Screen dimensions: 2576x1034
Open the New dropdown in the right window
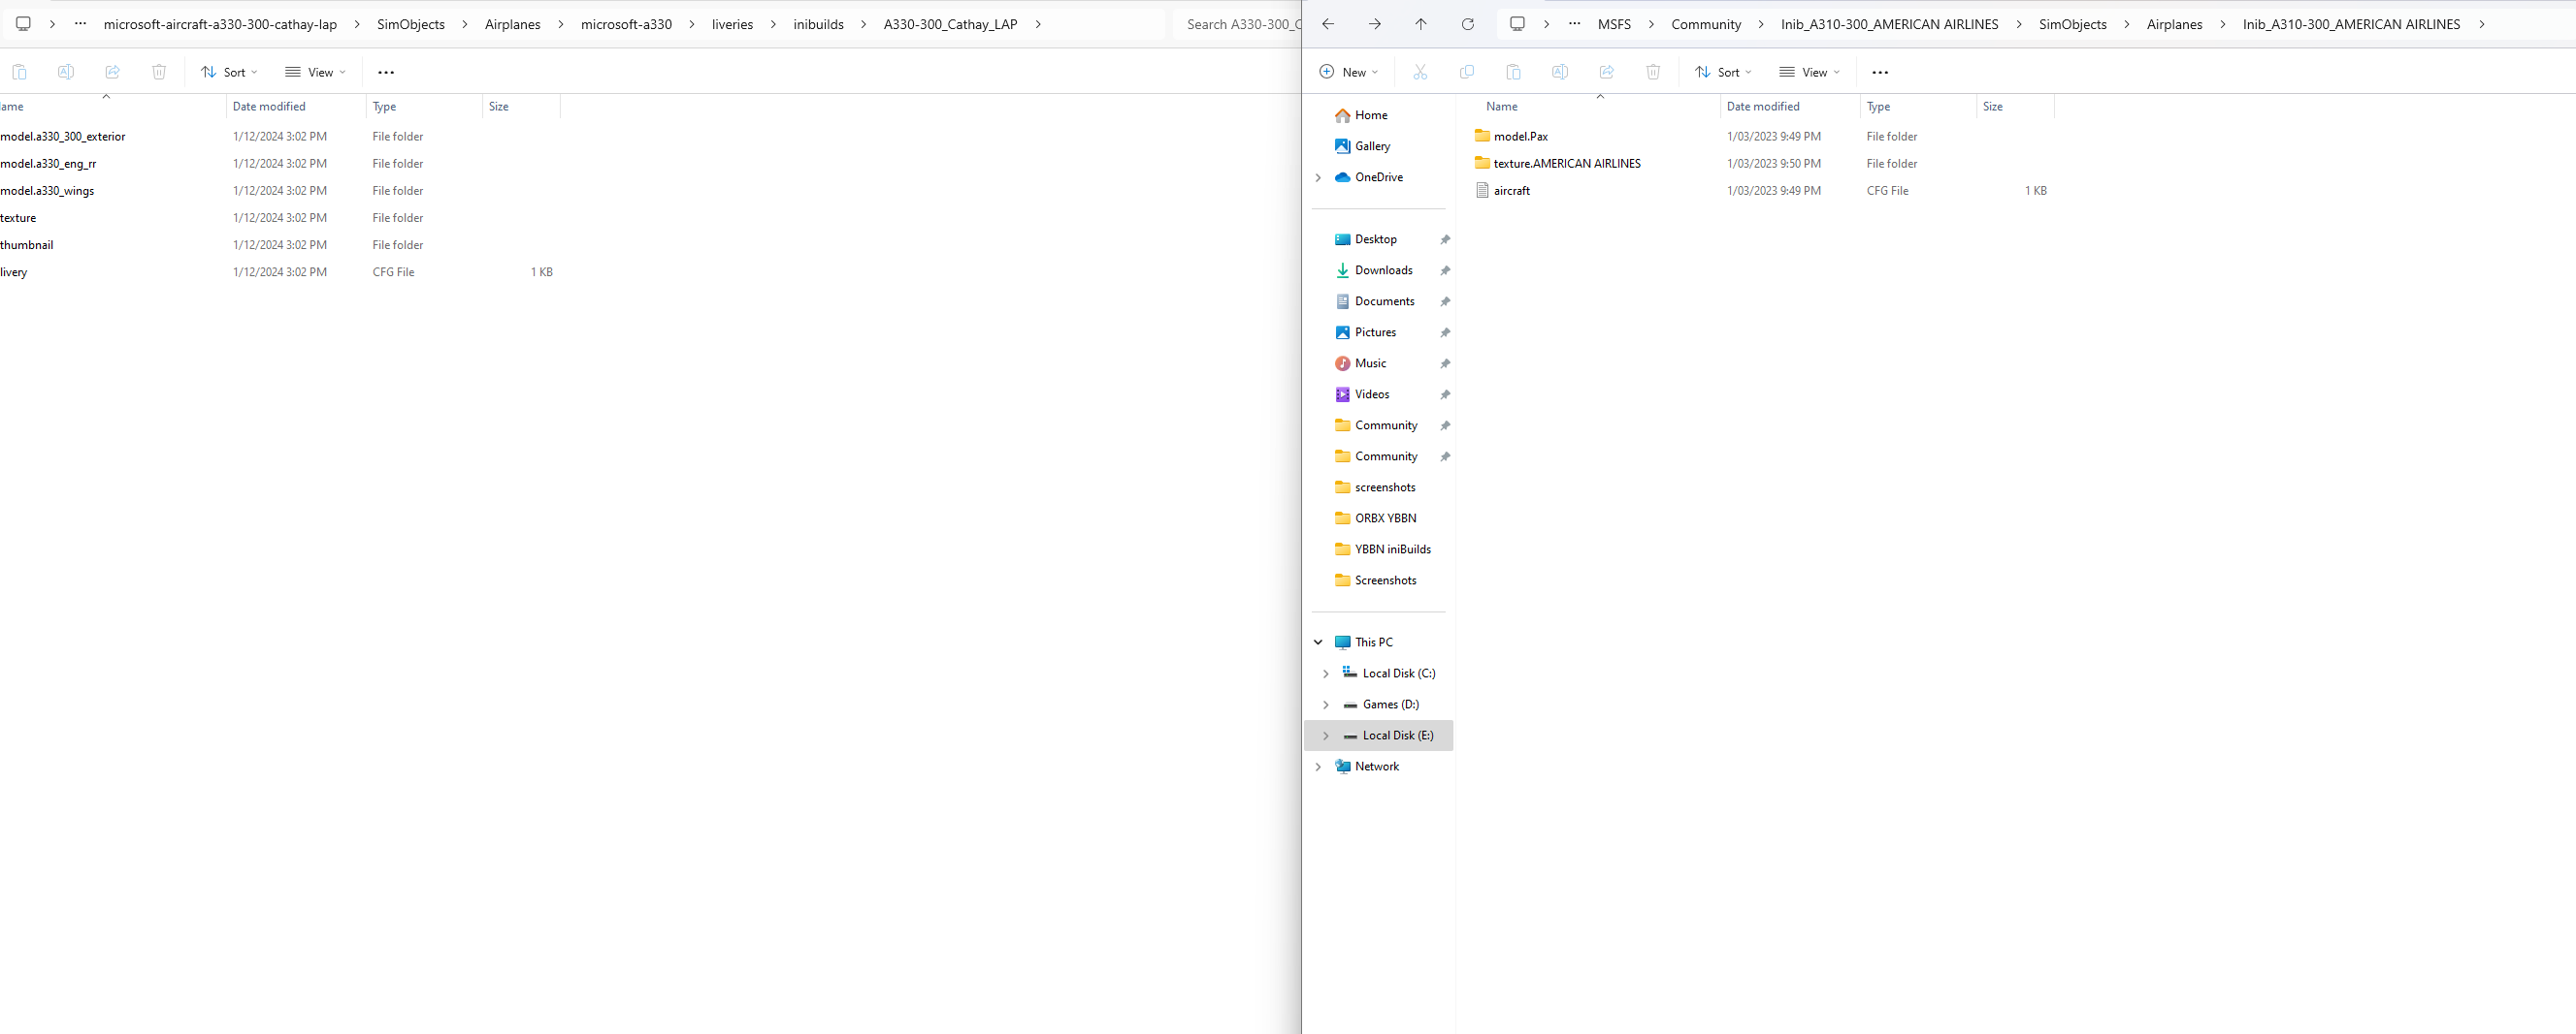pyautogui.click(x=1349, y=72)
